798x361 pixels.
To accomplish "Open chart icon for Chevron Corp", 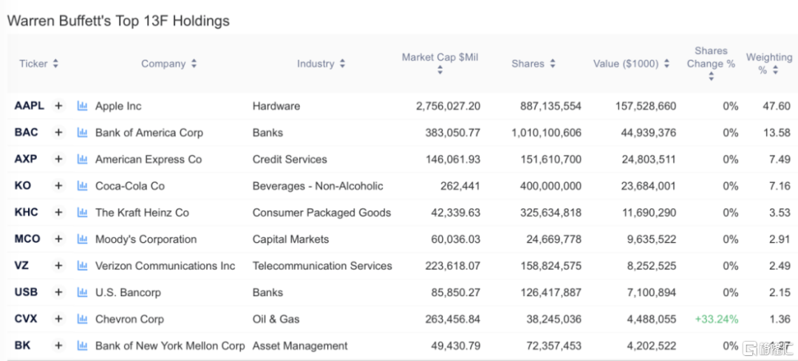I will click(x=82, y=319).
